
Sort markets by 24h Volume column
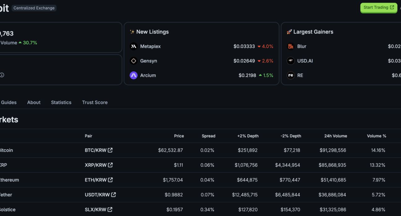coord(336,136)
